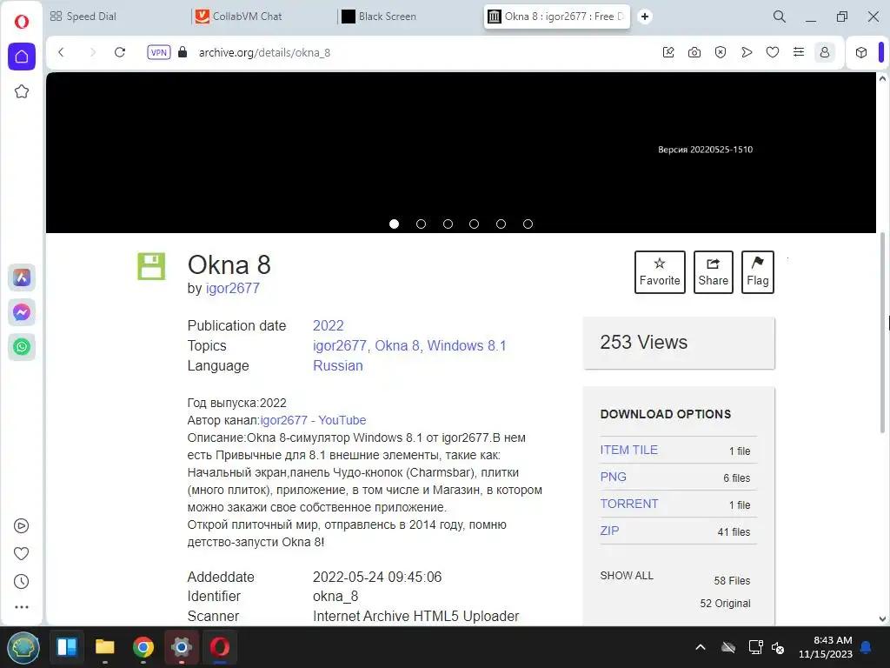Open Google Chrome from taskbar
Image resolution: width=890 pixels, height=668 pixels.
[x=143, y=647]
